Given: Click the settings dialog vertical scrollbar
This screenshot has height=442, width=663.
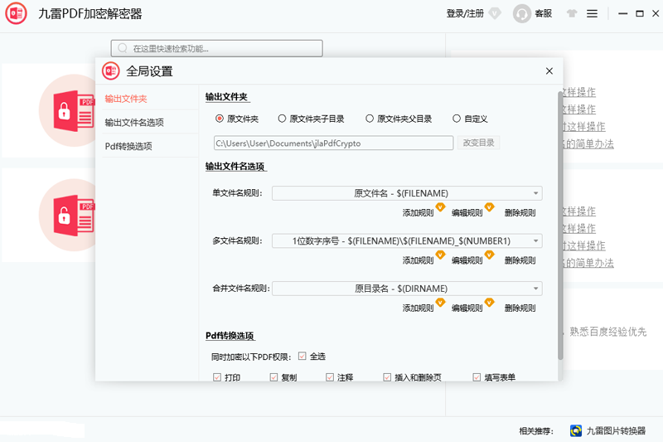Looking at the screenshot, I should 560,225.
